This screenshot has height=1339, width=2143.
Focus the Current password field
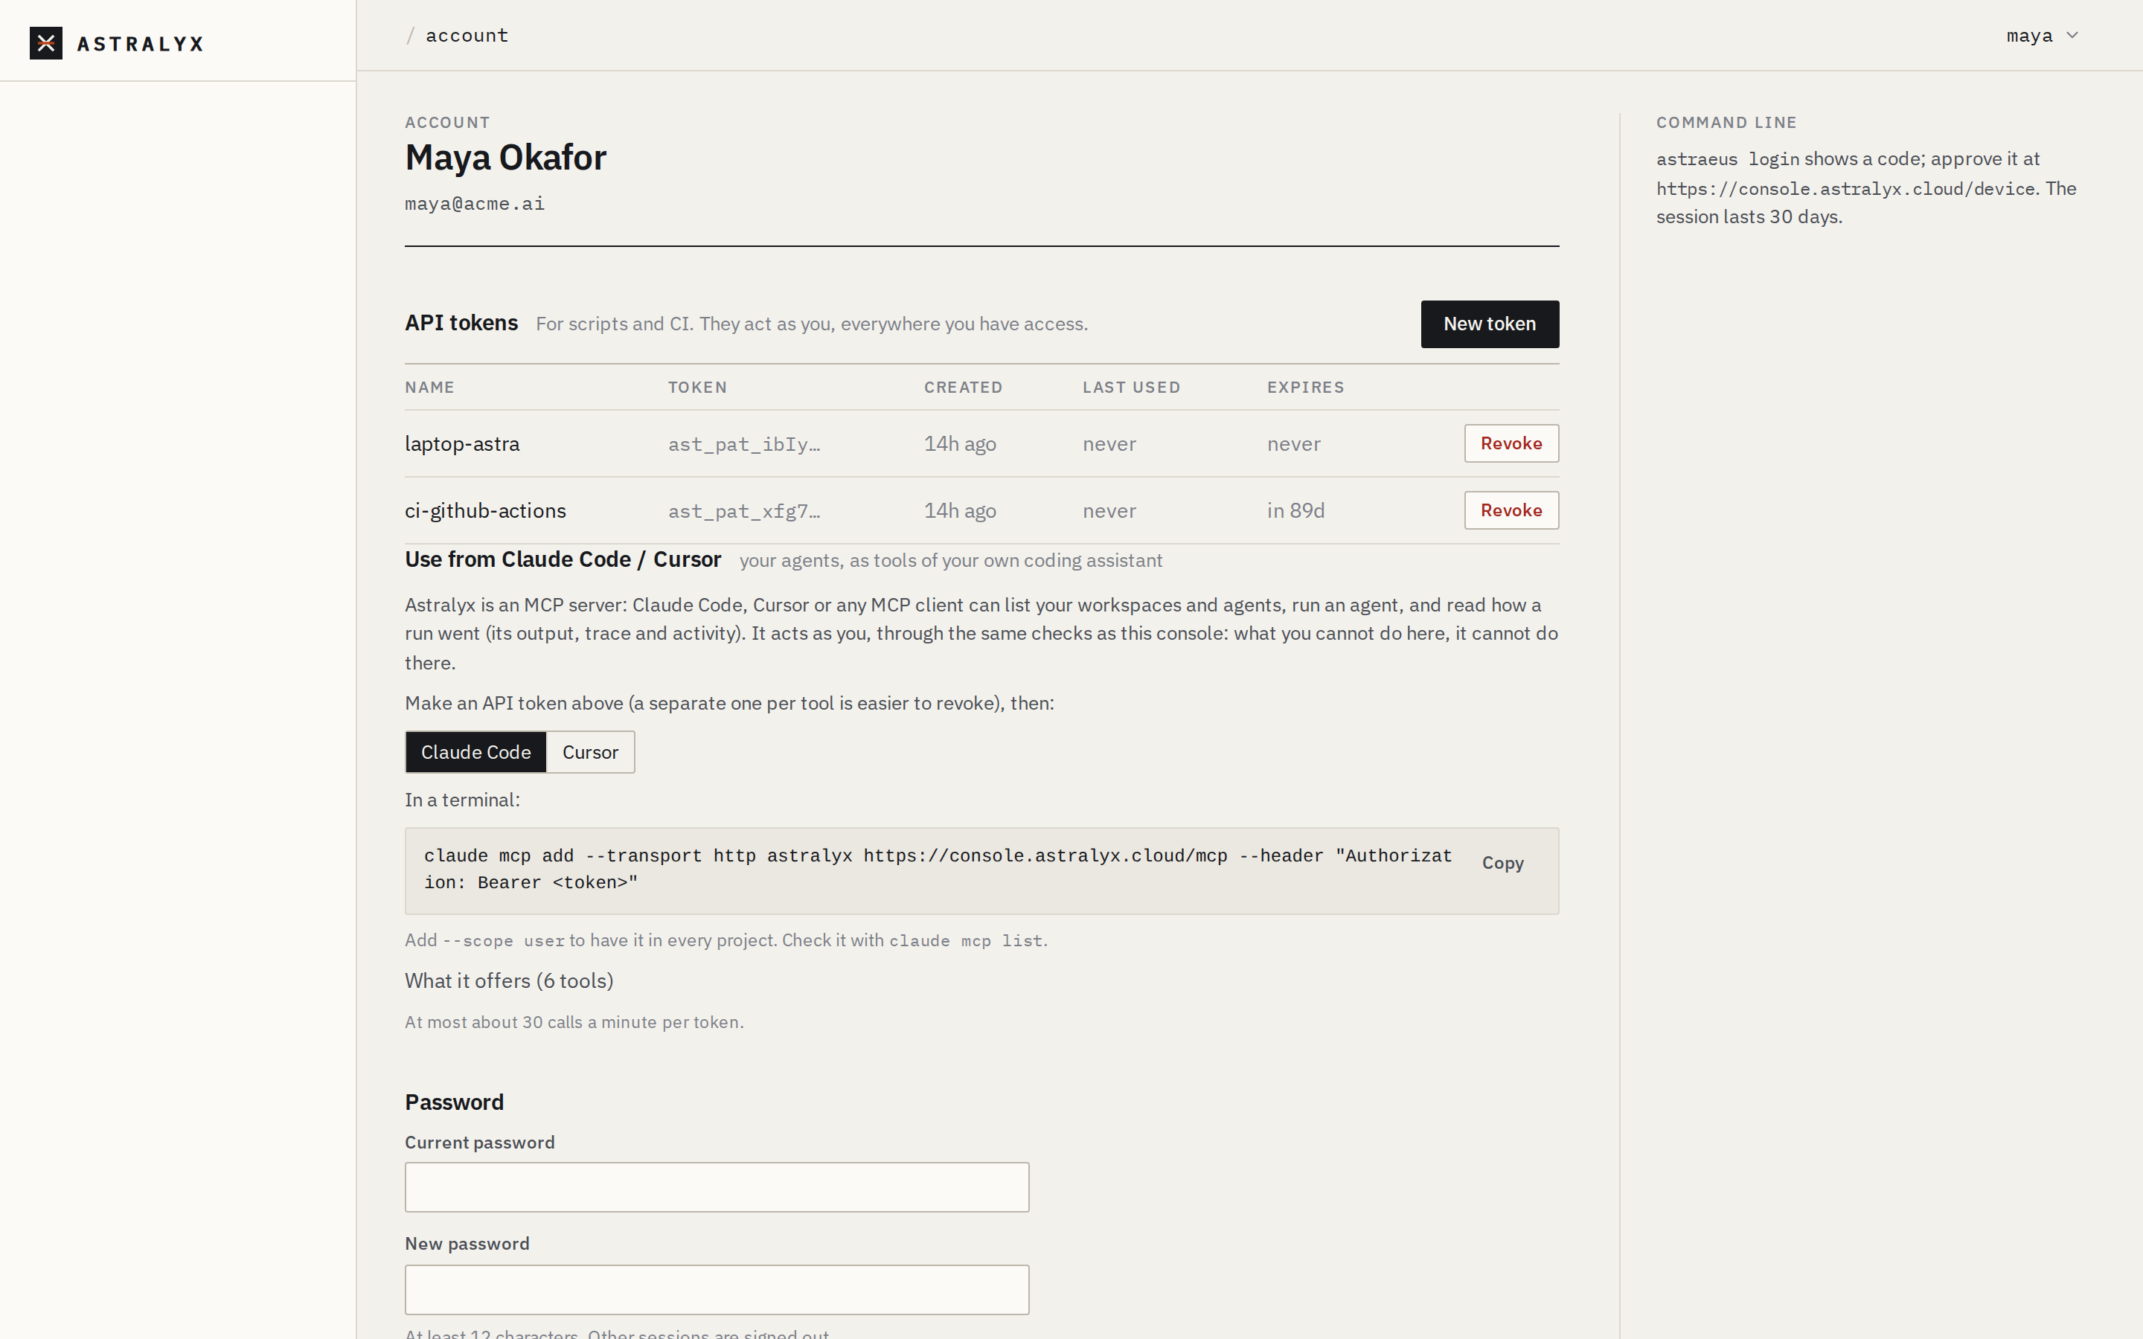717,1187
